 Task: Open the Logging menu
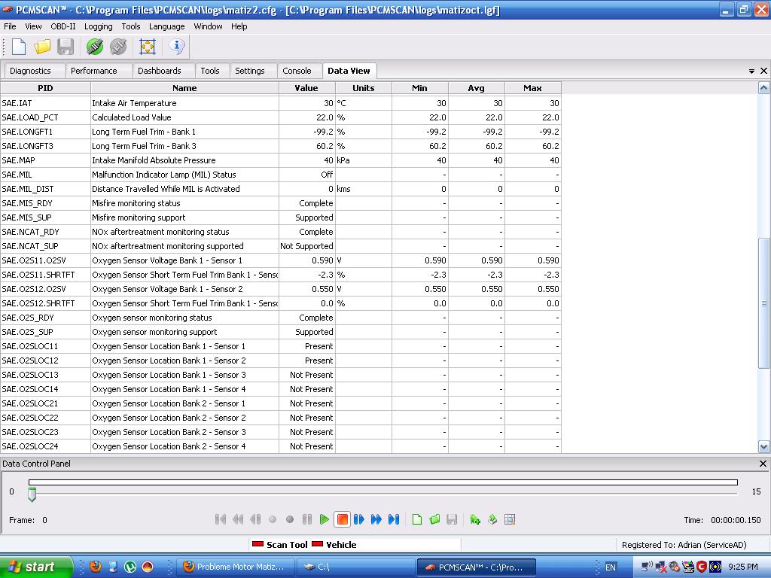(x=98, y=26)
